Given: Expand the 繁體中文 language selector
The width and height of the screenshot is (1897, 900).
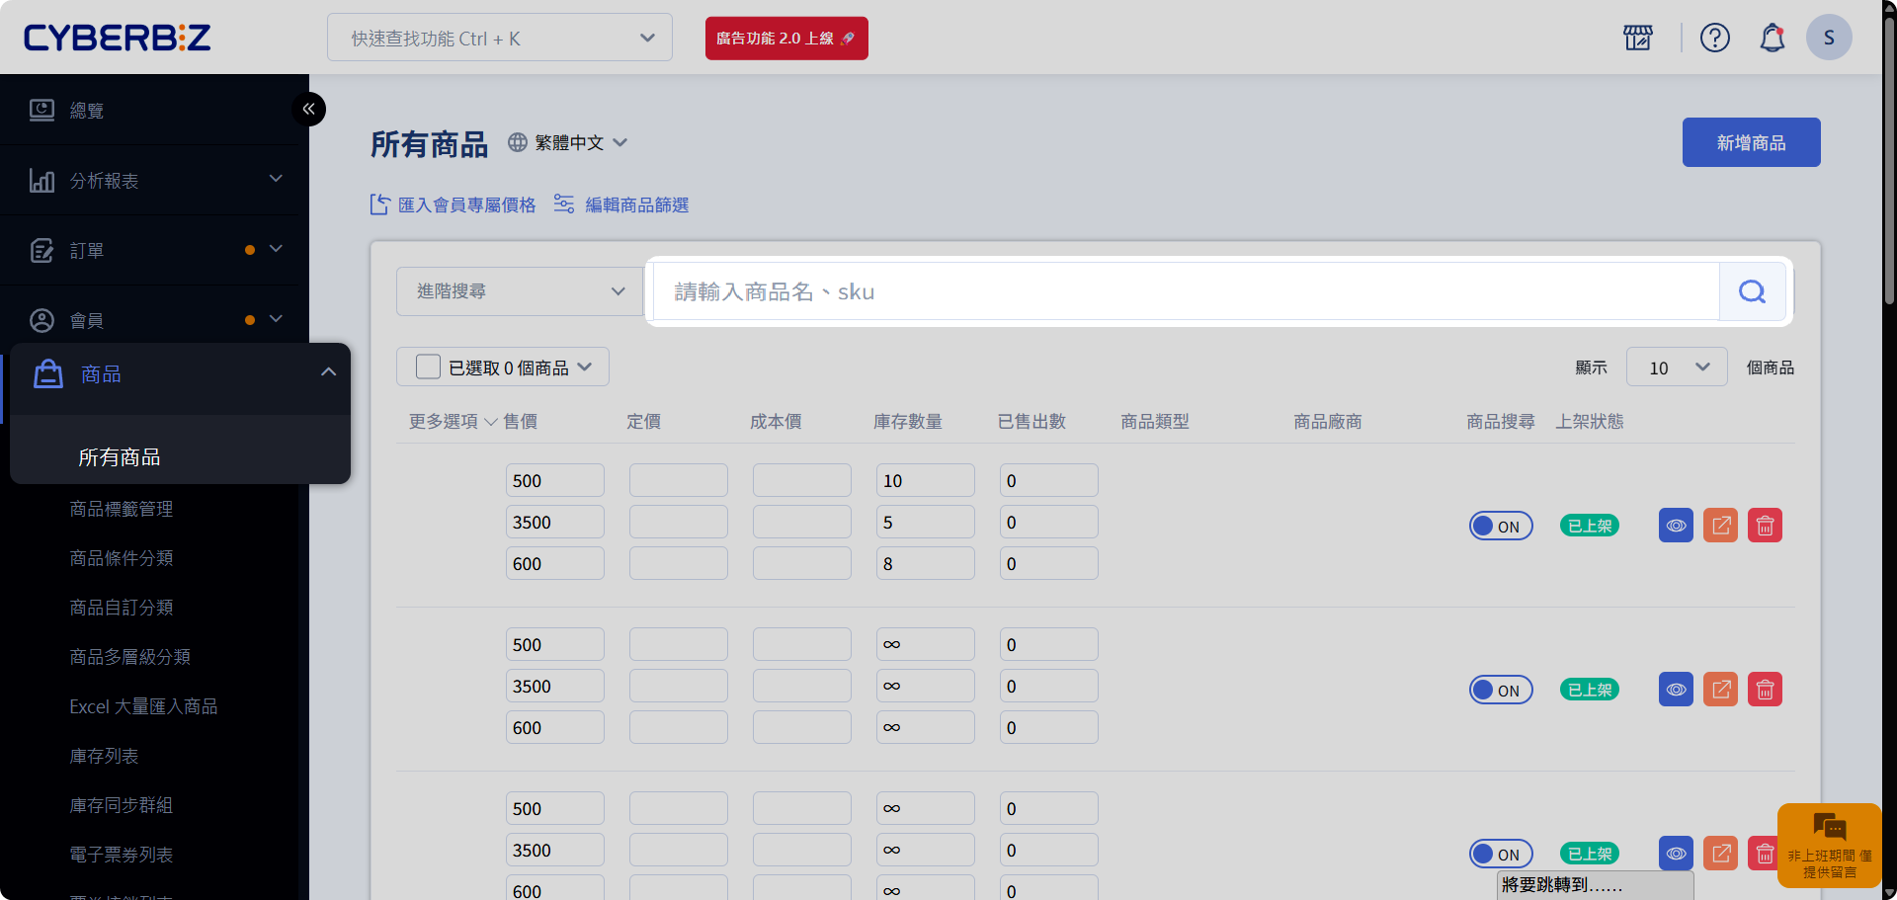Looking at the screenshot, I should pyautogui.click(x=569, y=143).
